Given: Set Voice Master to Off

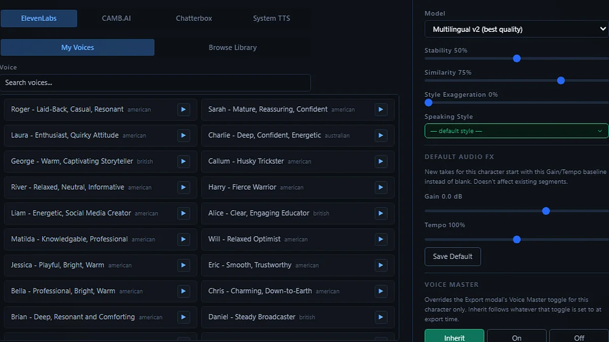Looking at the screenshot, I should (x=579, y=336).
